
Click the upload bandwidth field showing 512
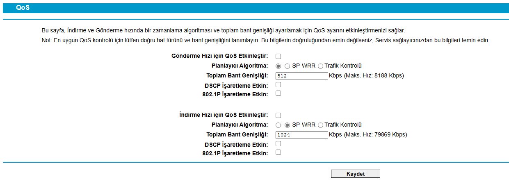pyautogui.click(x=301, y=76)
